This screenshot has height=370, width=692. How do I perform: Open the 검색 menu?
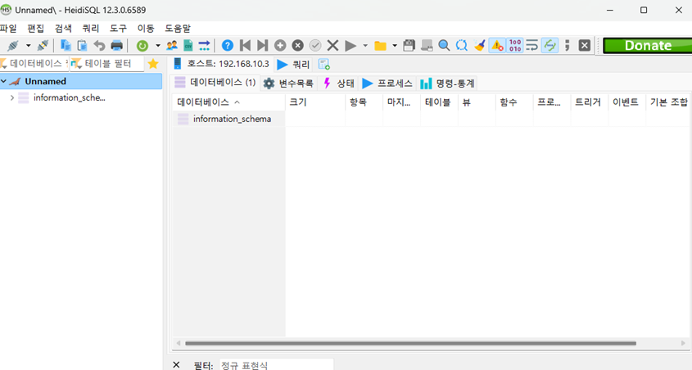point(63,29)
